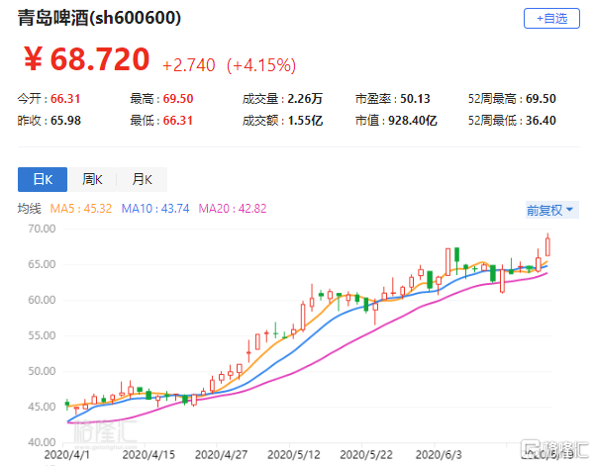Click the MA10 : 43.74 legend

coord(155,209)
